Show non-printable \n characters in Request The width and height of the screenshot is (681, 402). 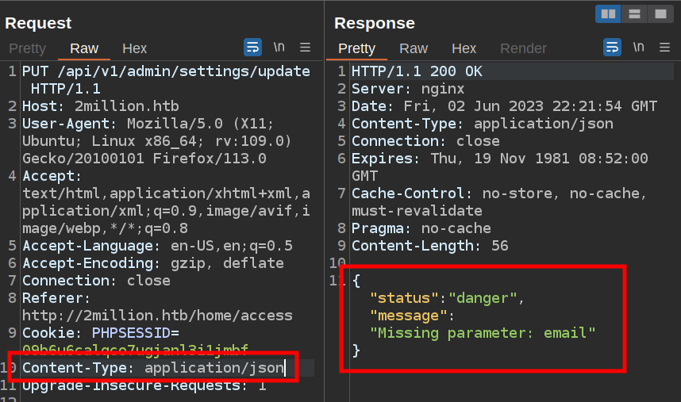[279, 48]
